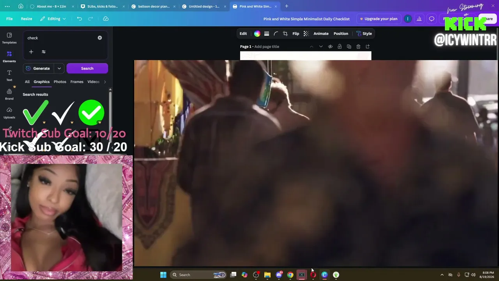Viewport: 499px width, 281px height.
Task: Open the border style lines icon
Action: pyautogui.click(x=267, y=34)
